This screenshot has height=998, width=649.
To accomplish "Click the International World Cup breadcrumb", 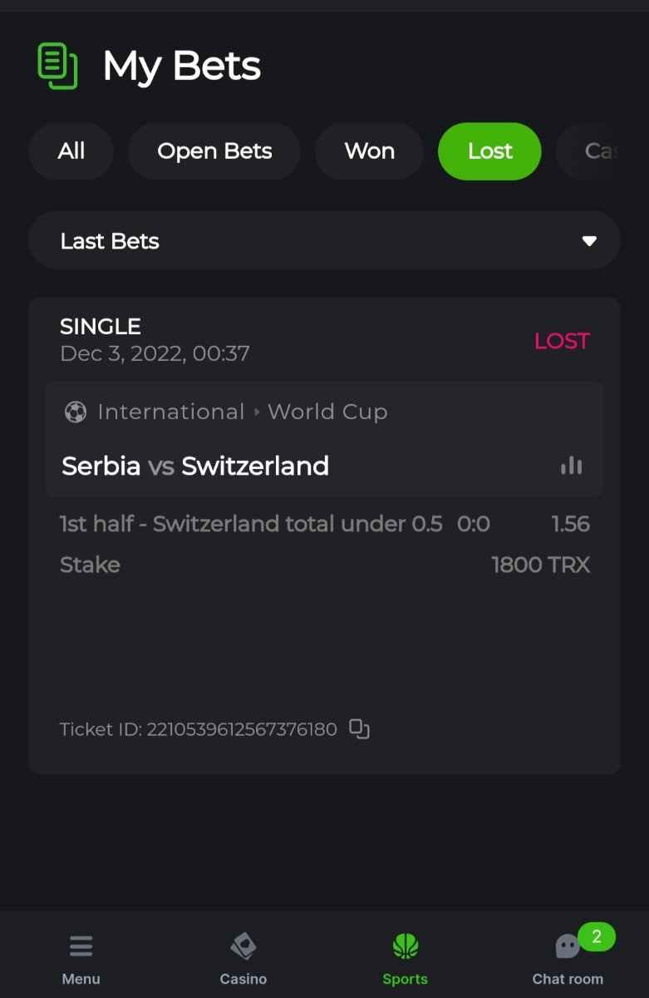I will (242, 412).
